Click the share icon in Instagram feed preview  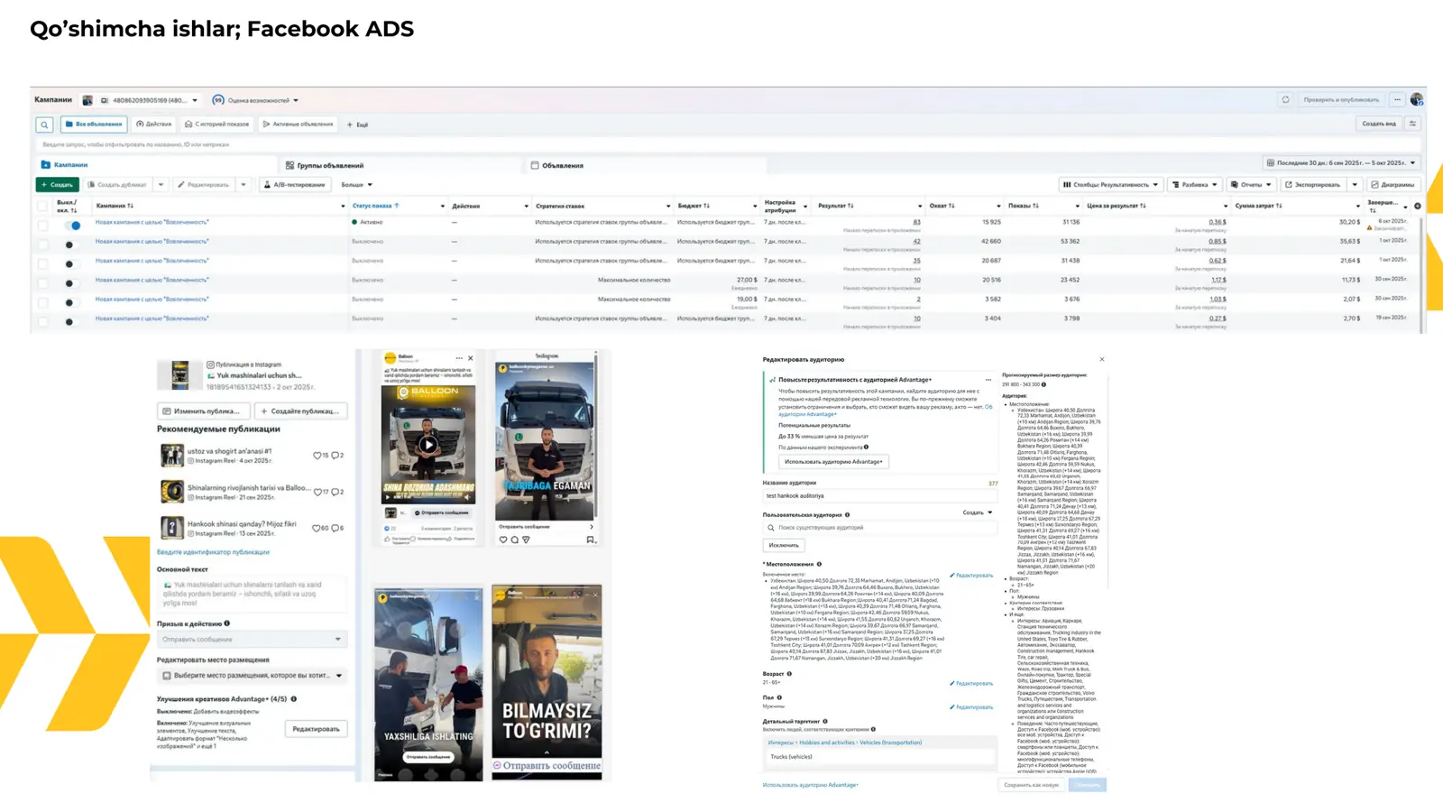526,540
